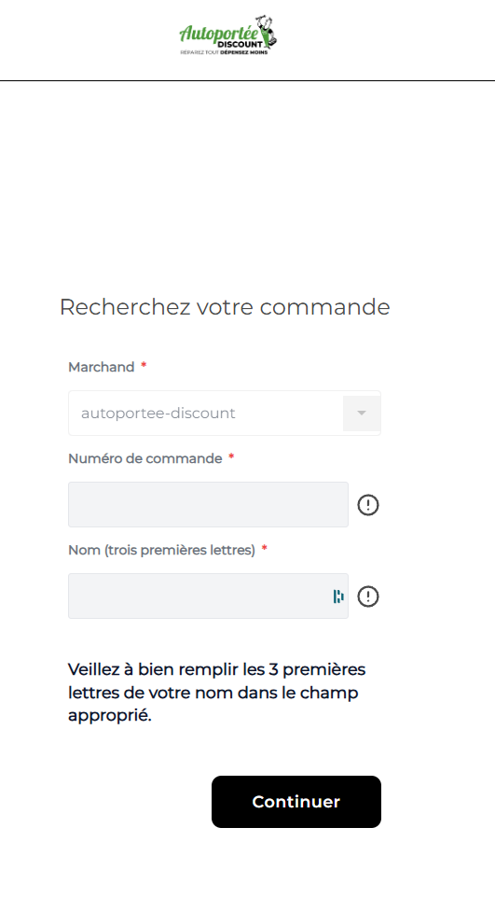Click the Continuer button
Screen dimensions: 495x912
[296, 802]
